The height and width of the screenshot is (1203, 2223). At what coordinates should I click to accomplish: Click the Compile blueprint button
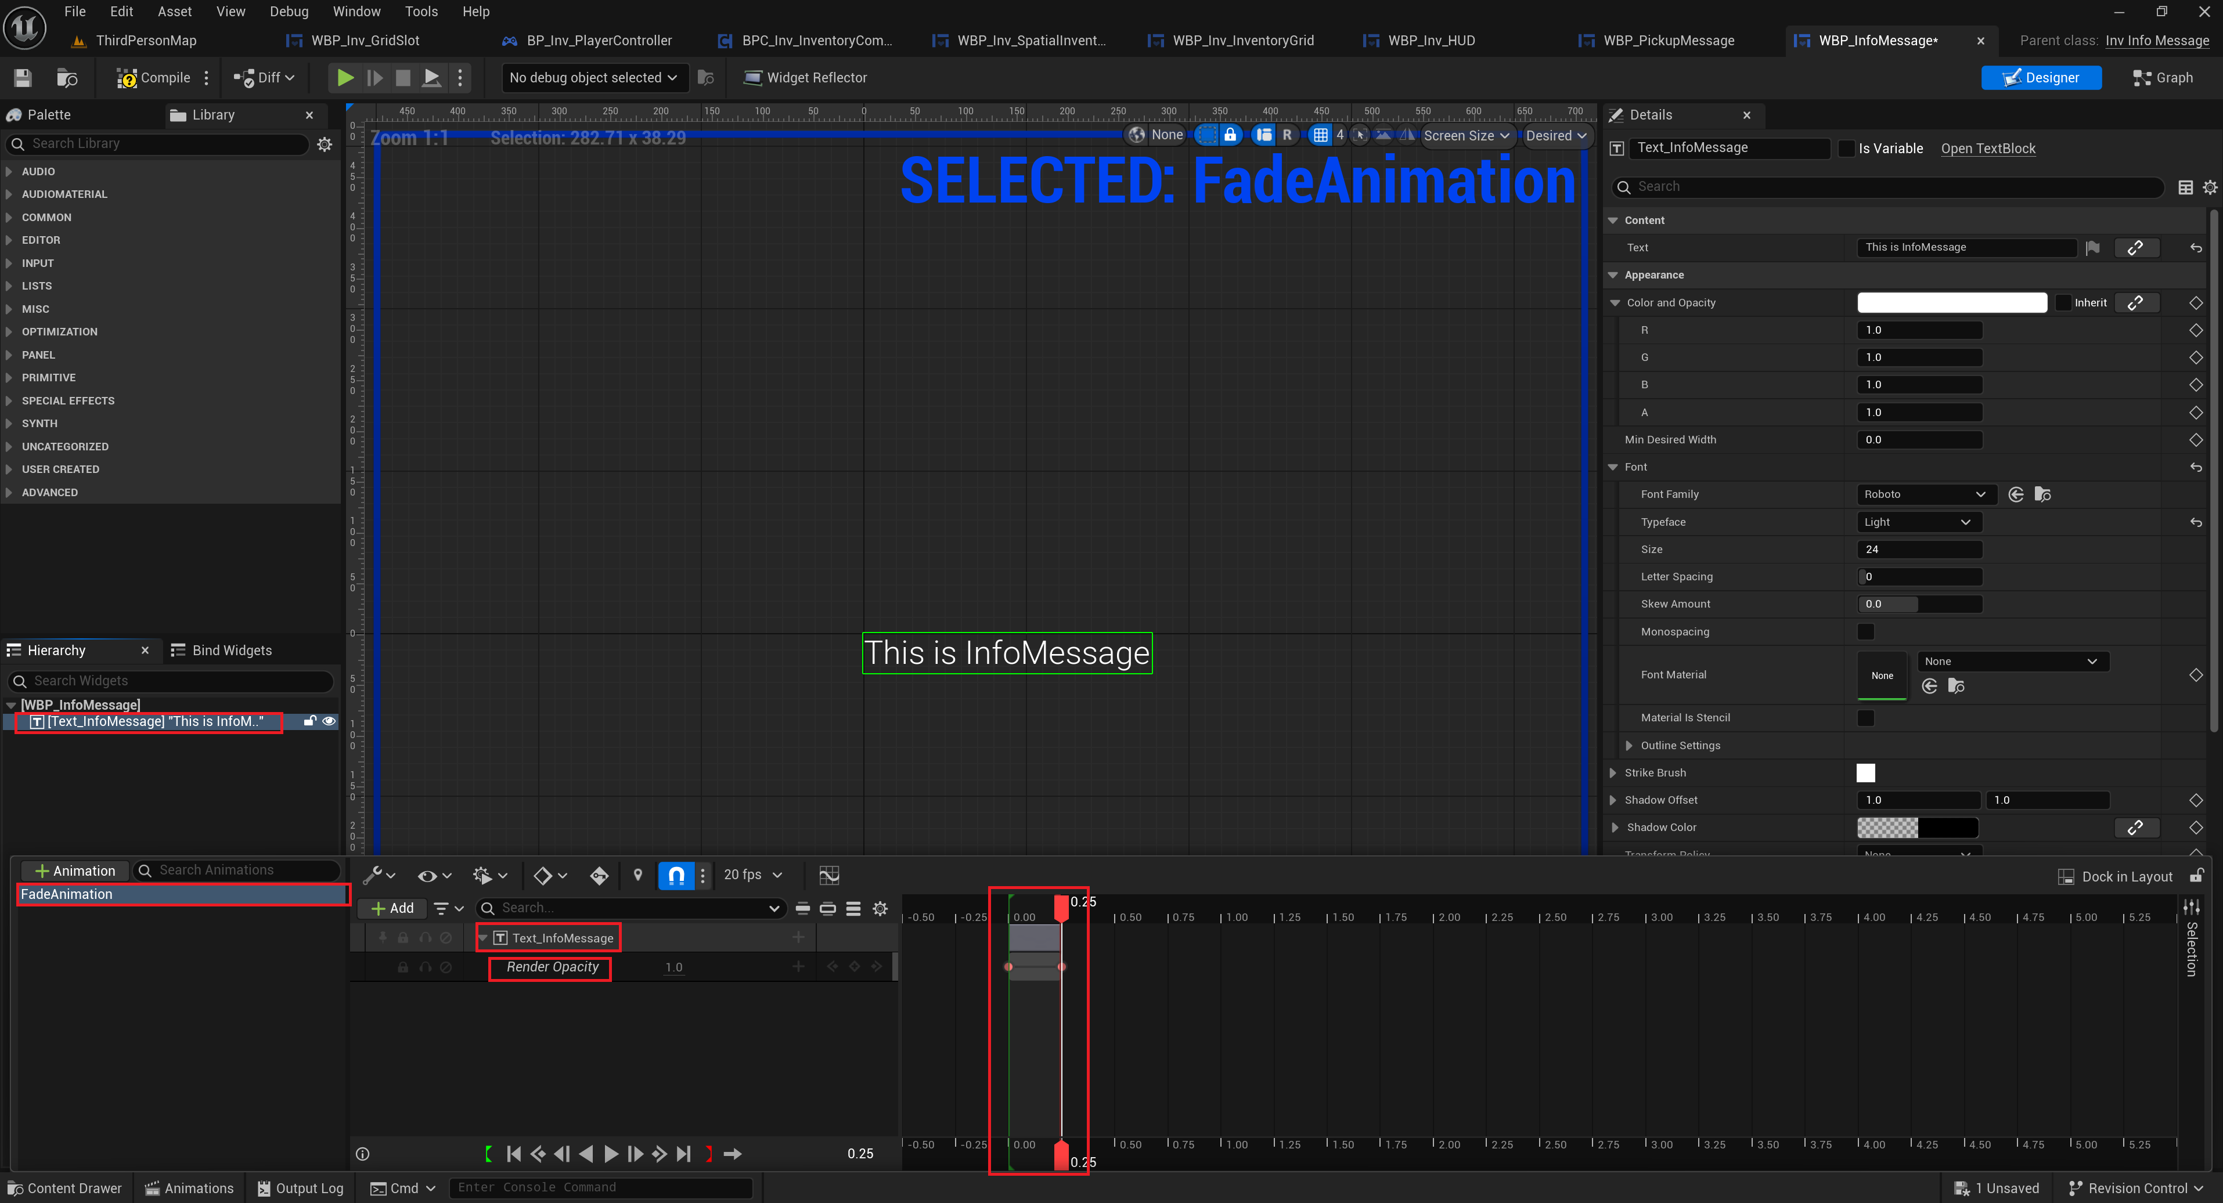(154, 78)
